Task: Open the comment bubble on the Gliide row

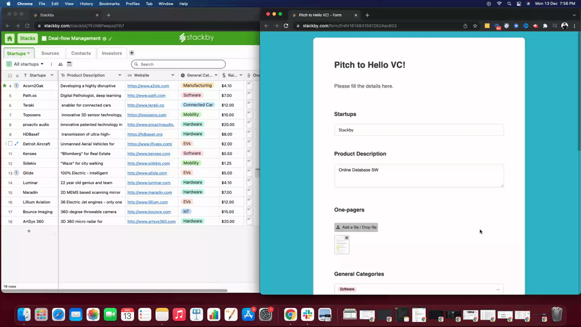Action: tap(16, 173)
